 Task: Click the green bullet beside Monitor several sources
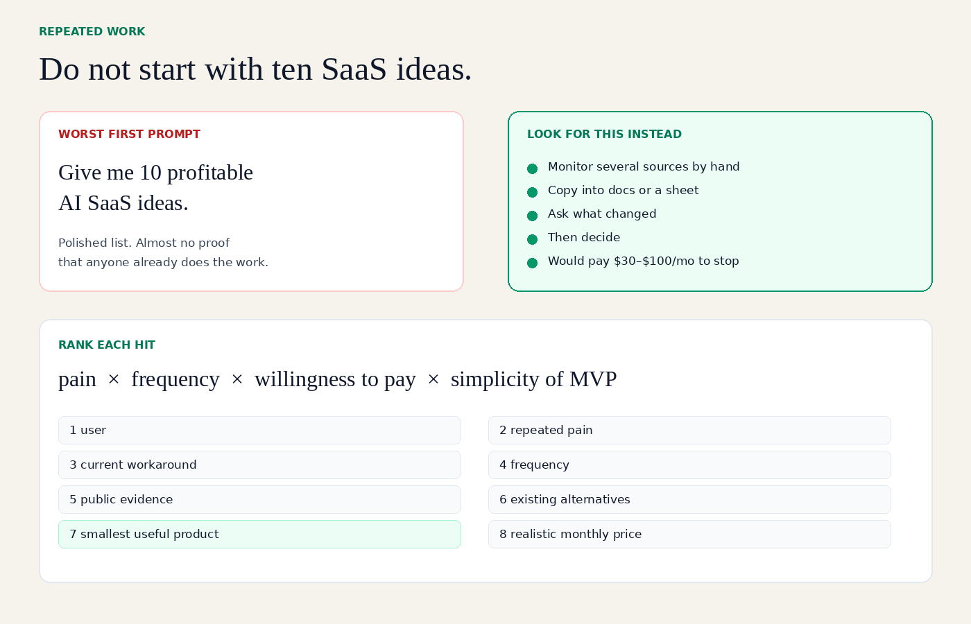pos(533,168)
